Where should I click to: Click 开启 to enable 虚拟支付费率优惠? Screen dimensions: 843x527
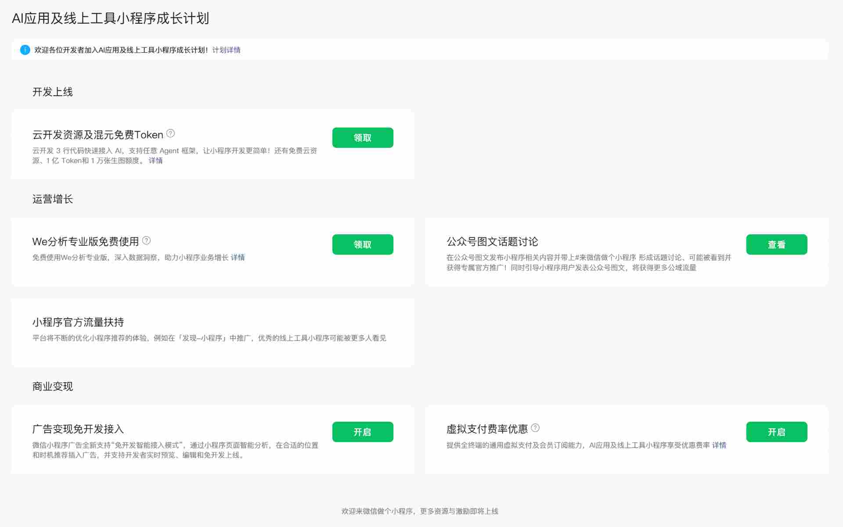click(776, 432)
